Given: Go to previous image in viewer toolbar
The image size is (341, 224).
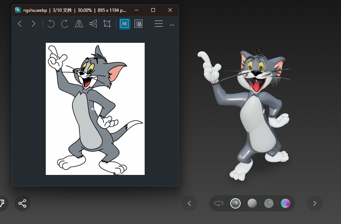Looking at the screenshot, I should click(20, 24).
